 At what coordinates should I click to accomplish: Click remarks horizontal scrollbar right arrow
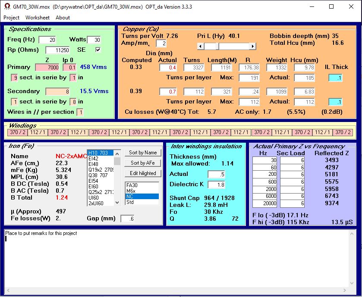click(x=345, y=290)
